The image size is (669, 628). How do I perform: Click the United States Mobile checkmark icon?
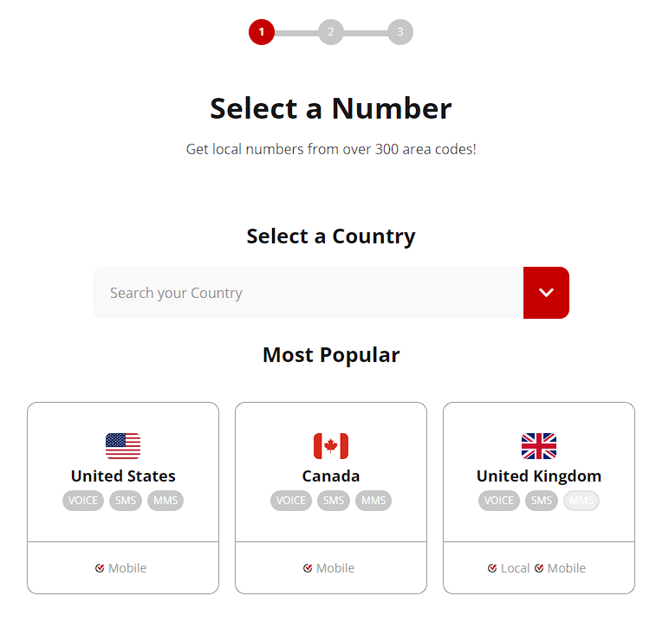pyautogui.click(x=100, y=568)
